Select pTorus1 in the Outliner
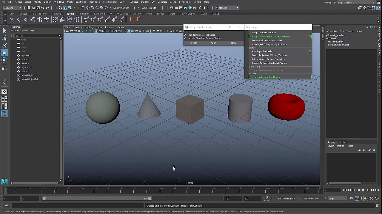The height and width of the screenshot is (214, 382). (x=24, y=63)
